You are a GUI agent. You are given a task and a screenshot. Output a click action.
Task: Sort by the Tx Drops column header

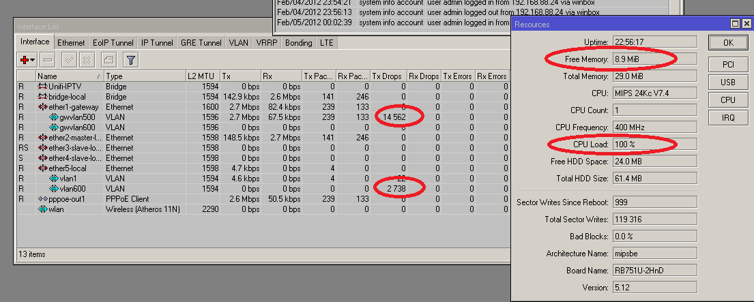tap(388, 76)
